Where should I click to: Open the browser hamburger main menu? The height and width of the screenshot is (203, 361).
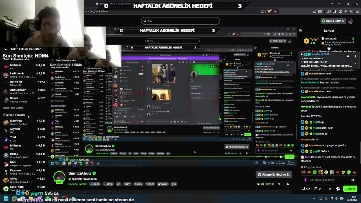pyautogui.click(x=357, y=12)
